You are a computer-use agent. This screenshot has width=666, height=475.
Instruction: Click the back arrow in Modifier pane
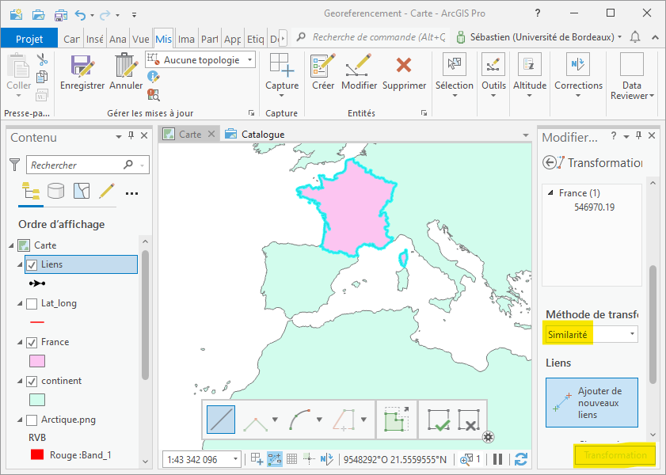tap(550, 162)
